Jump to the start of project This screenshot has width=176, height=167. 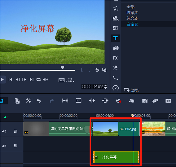[10, 80]
